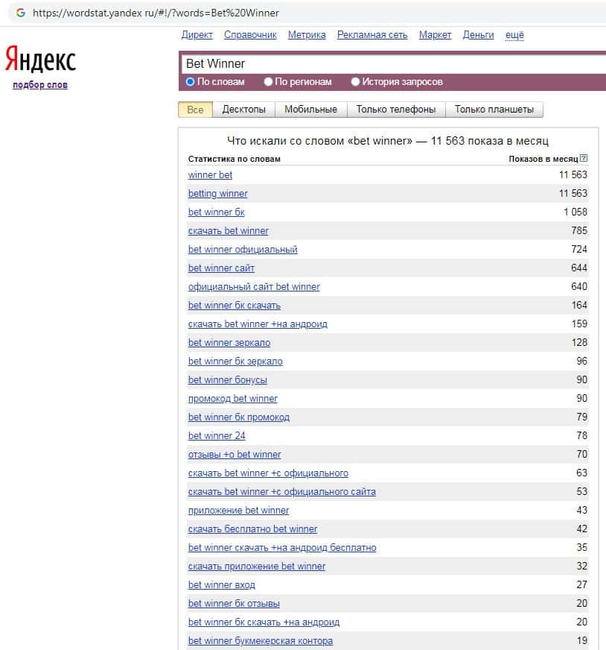The width and height of the screenshot is (606, 650).
Task: Click the Google icon in address bar
Action: 20,13
